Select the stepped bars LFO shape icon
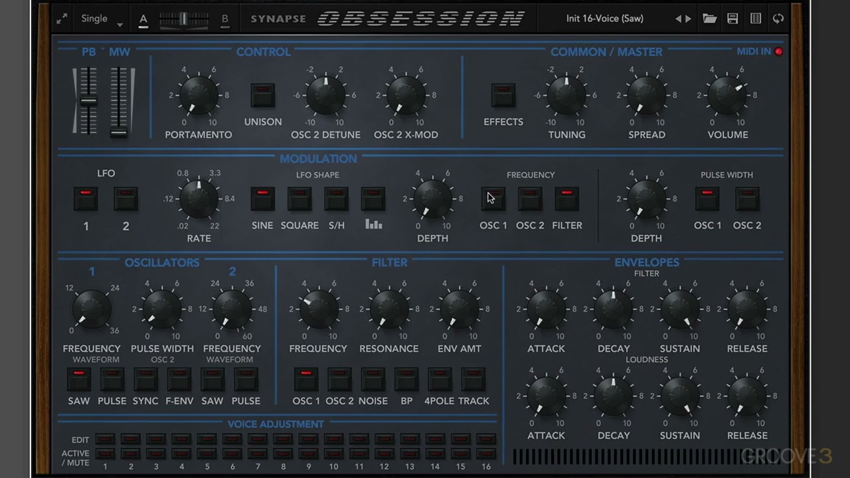850x478 pixels. [373, 199]
